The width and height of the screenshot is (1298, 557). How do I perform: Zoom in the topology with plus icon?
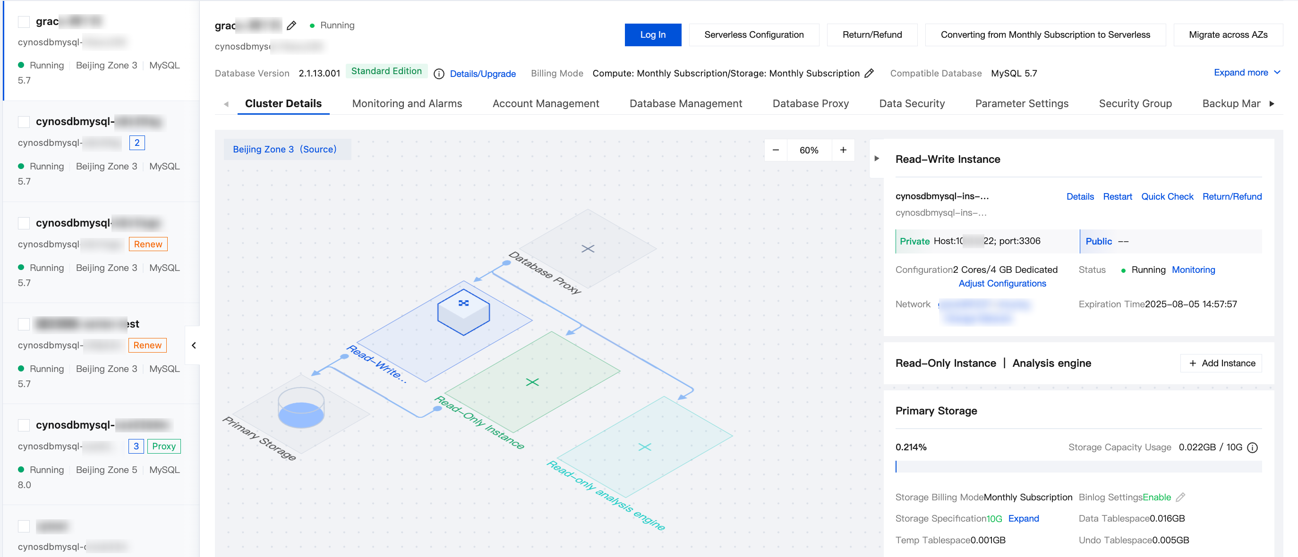[843, 150]
